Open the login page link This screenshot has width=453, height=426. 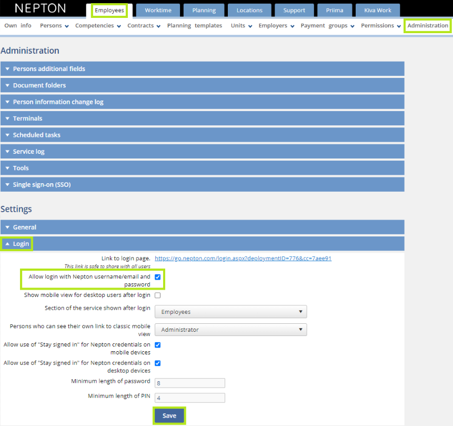point(243,258)
